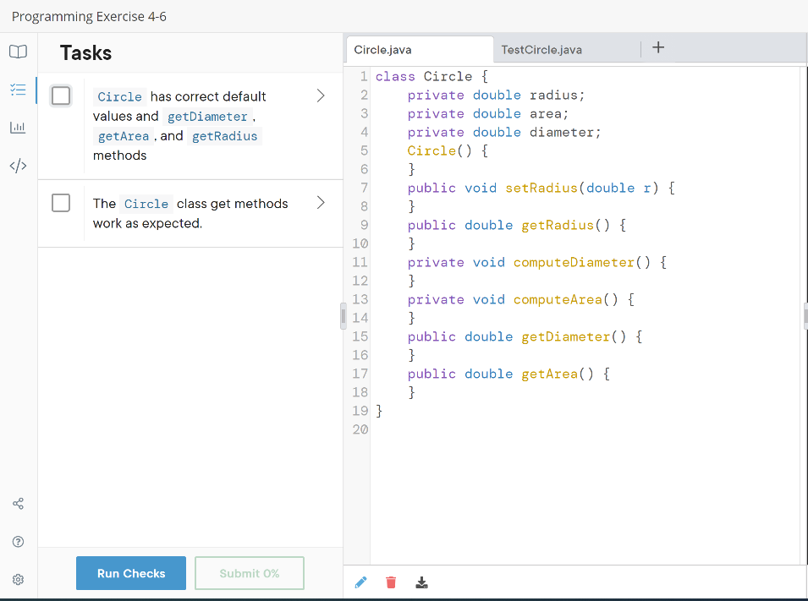
Task: Delete the file via the trash icon
Action: (x=390, y=582)
